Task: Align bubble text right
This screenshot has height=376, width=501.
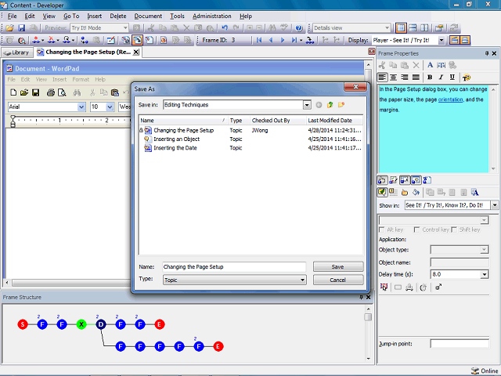Action: click(x=405, y=77)
